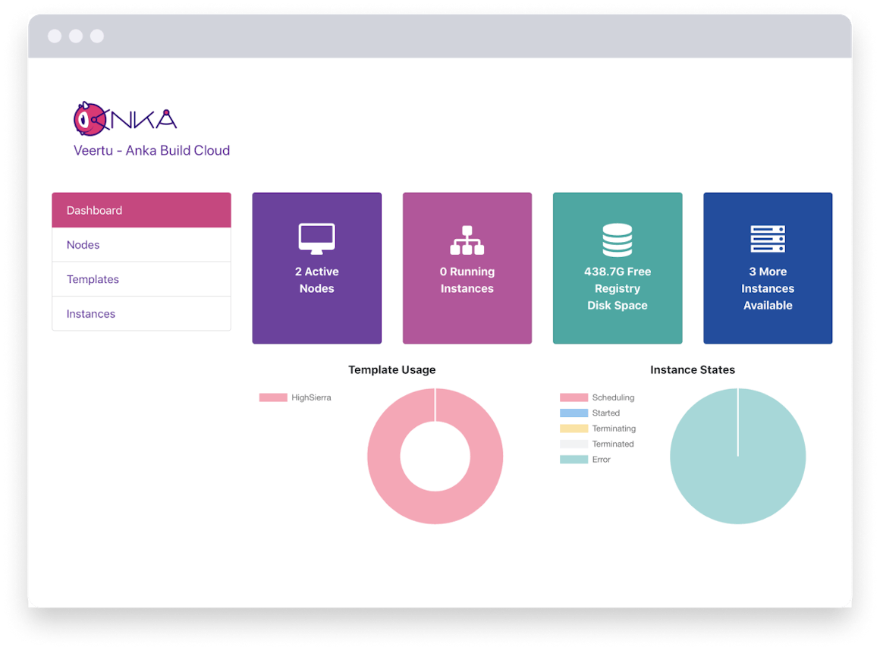Image resolution: width=880 pixels, height=650 pixels.
Task: Toggle the HighSierra legend swatch
Action: pyautogui.click(x=273, y=397)
